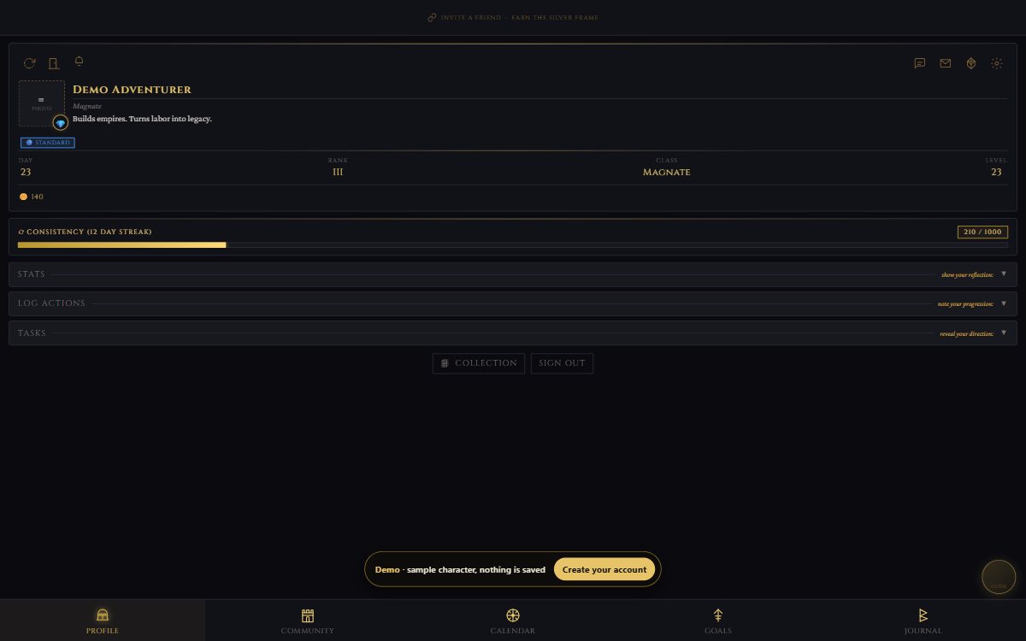Expand the Stats section
Viewport: 1026px width, 641px height.
[x=513, y=274]
